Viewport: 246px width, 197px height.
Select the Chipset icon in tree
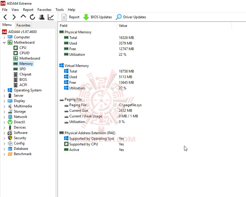tap(16, 74)
